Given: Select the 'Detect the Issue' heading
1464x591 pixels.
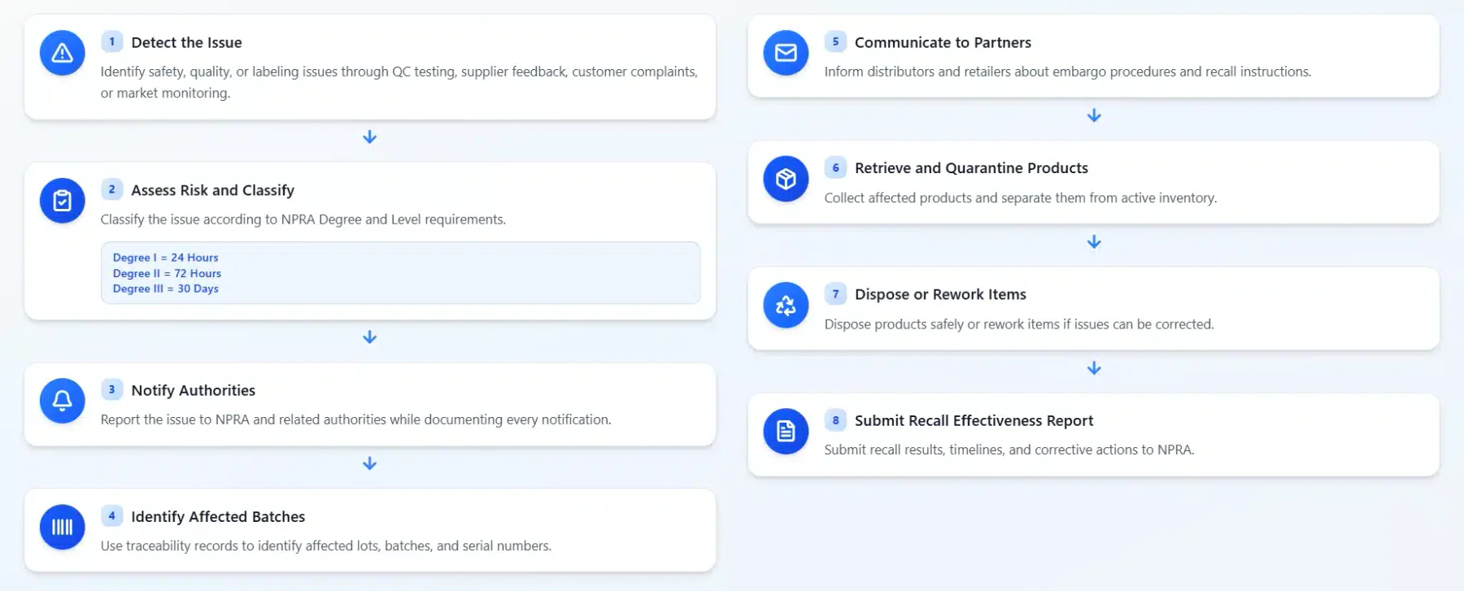Looking at the screenshot, I should [x=186, y=42].
